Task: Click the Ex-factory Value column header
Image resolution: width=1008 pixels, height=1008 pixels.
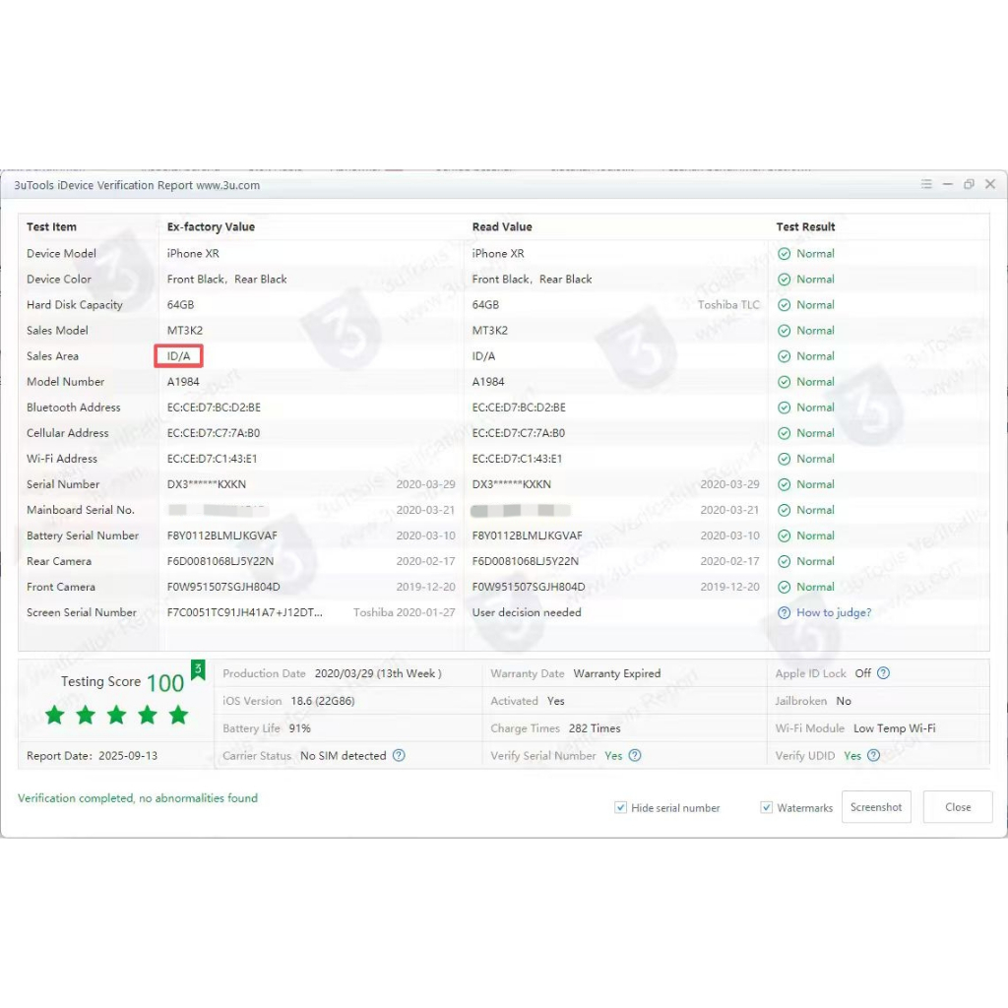Action: tap(211, 226)
